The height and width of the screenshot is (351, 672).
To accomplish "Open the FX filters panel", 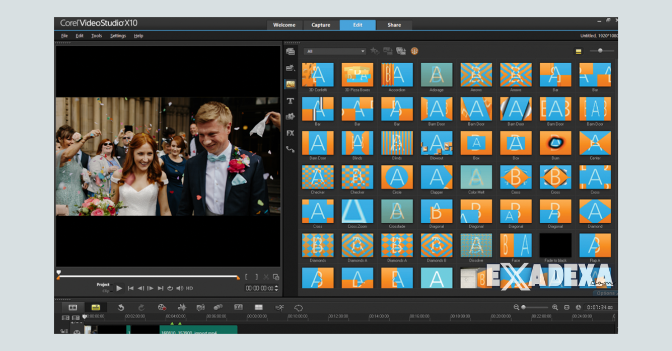I will coord(290,133).
